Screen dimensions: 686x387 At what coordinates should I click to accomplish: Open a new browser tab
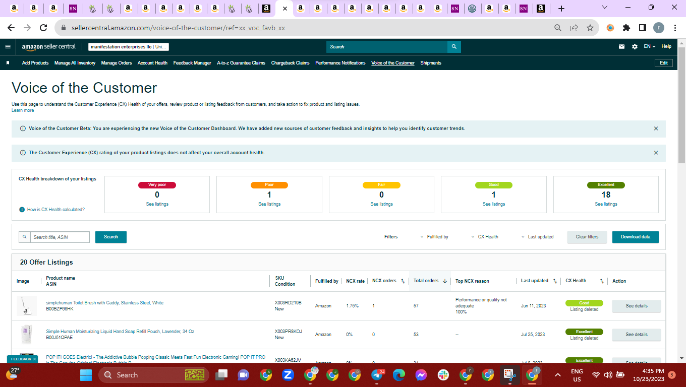pos(561,9)
